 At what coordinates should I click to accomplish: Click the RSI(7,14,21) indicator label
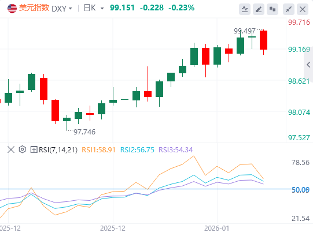pyautogui.click(x=58, y=150)
